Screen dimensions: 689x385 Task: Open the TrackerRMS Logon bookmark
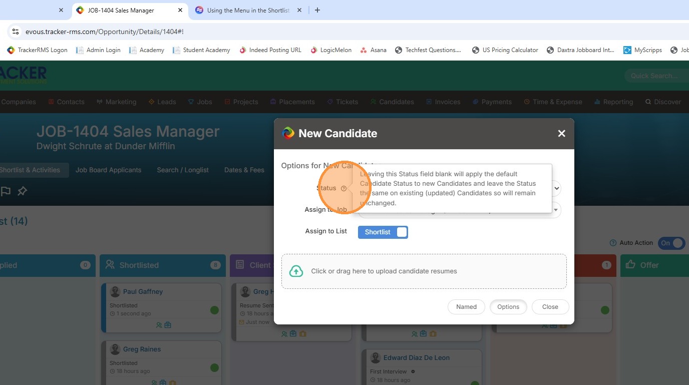pyautogui.click(x=37, y=50)
